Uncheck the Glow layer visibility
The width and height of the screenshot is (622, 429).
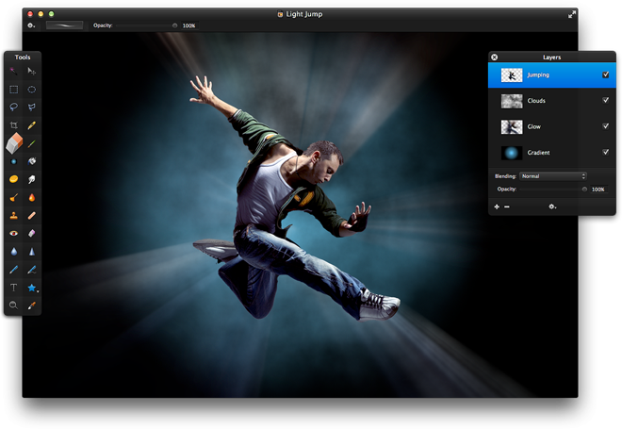pos(605,126)
